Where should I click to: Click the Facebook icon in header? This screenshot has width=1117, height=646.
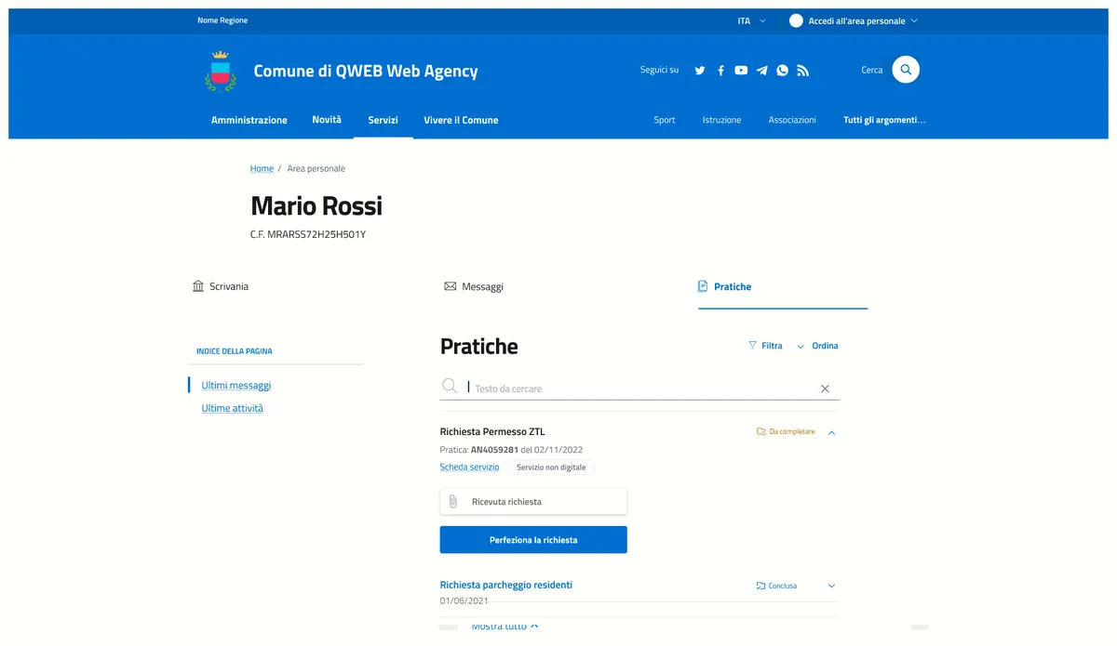pos(720,70)
